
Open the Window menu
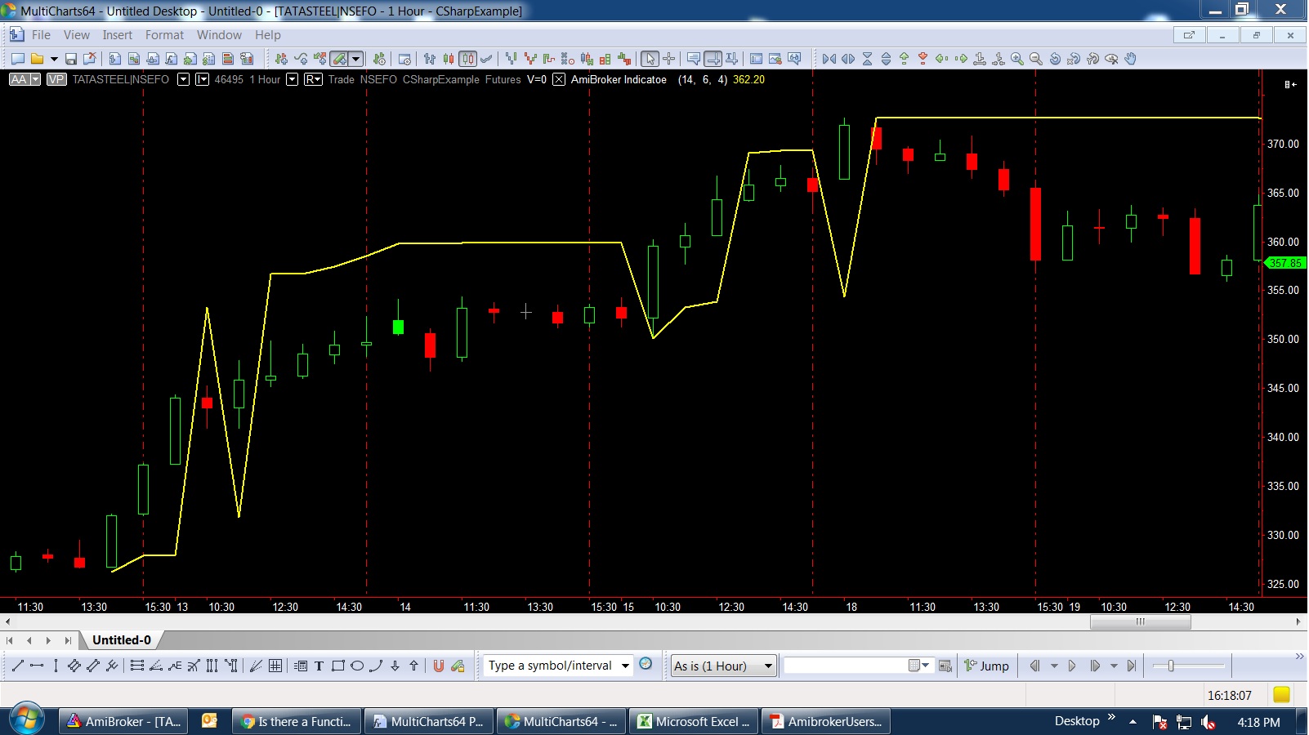(x=219, y=35)
